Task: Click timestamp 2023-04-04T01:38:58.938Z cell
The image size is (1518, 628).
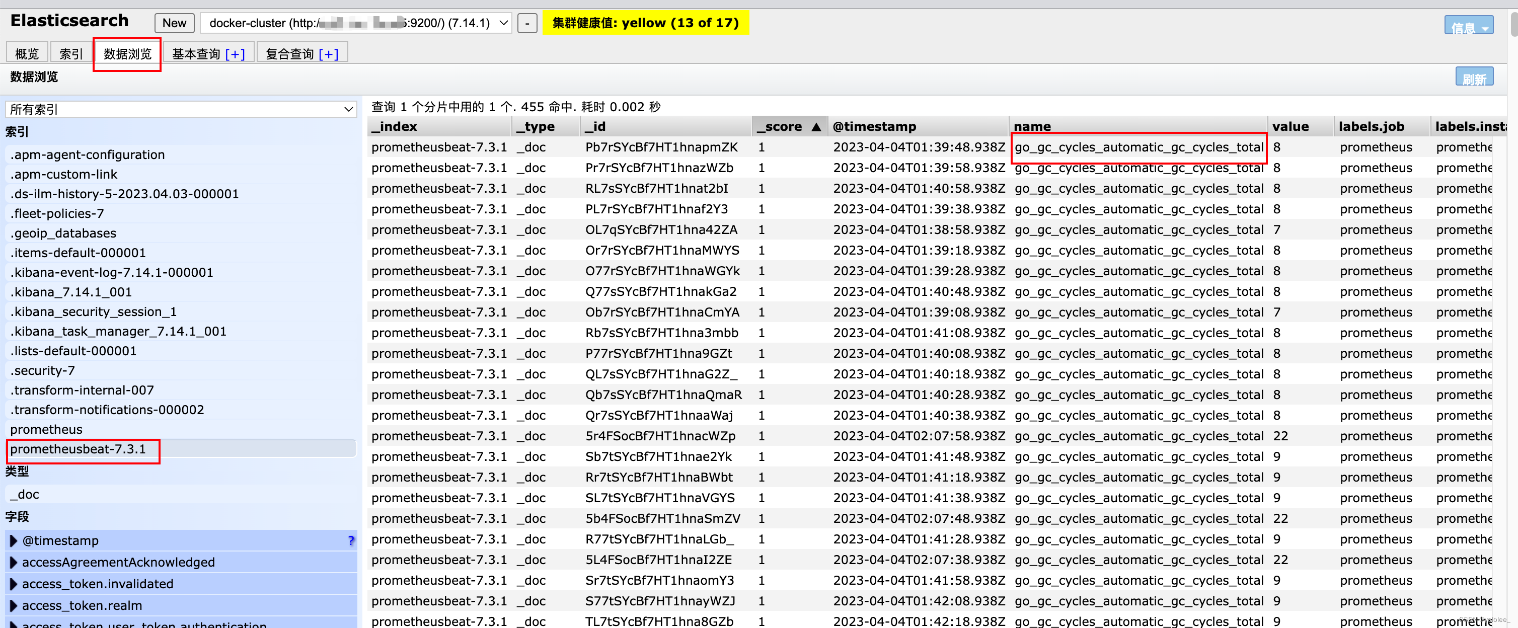Action: pyautogui.click(x=919, y=230)
